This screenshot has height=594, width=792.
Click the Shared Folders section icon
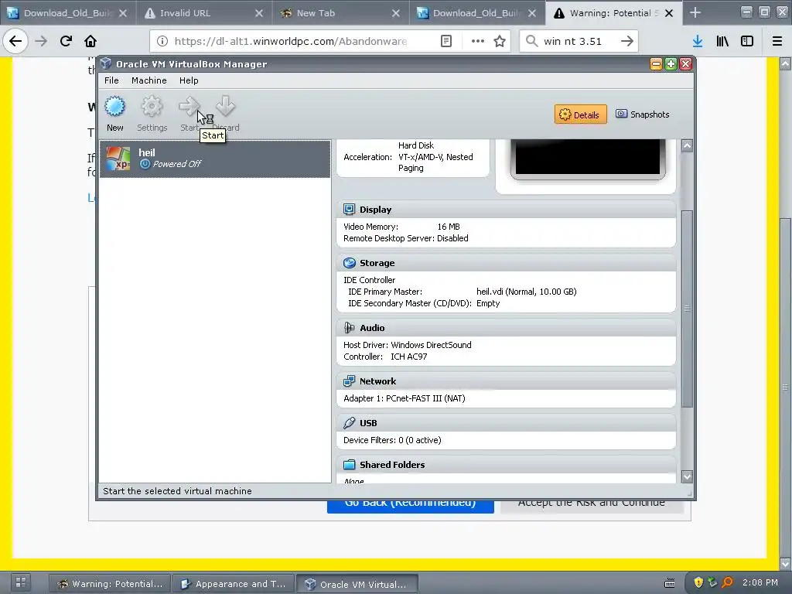click(349, 465)
